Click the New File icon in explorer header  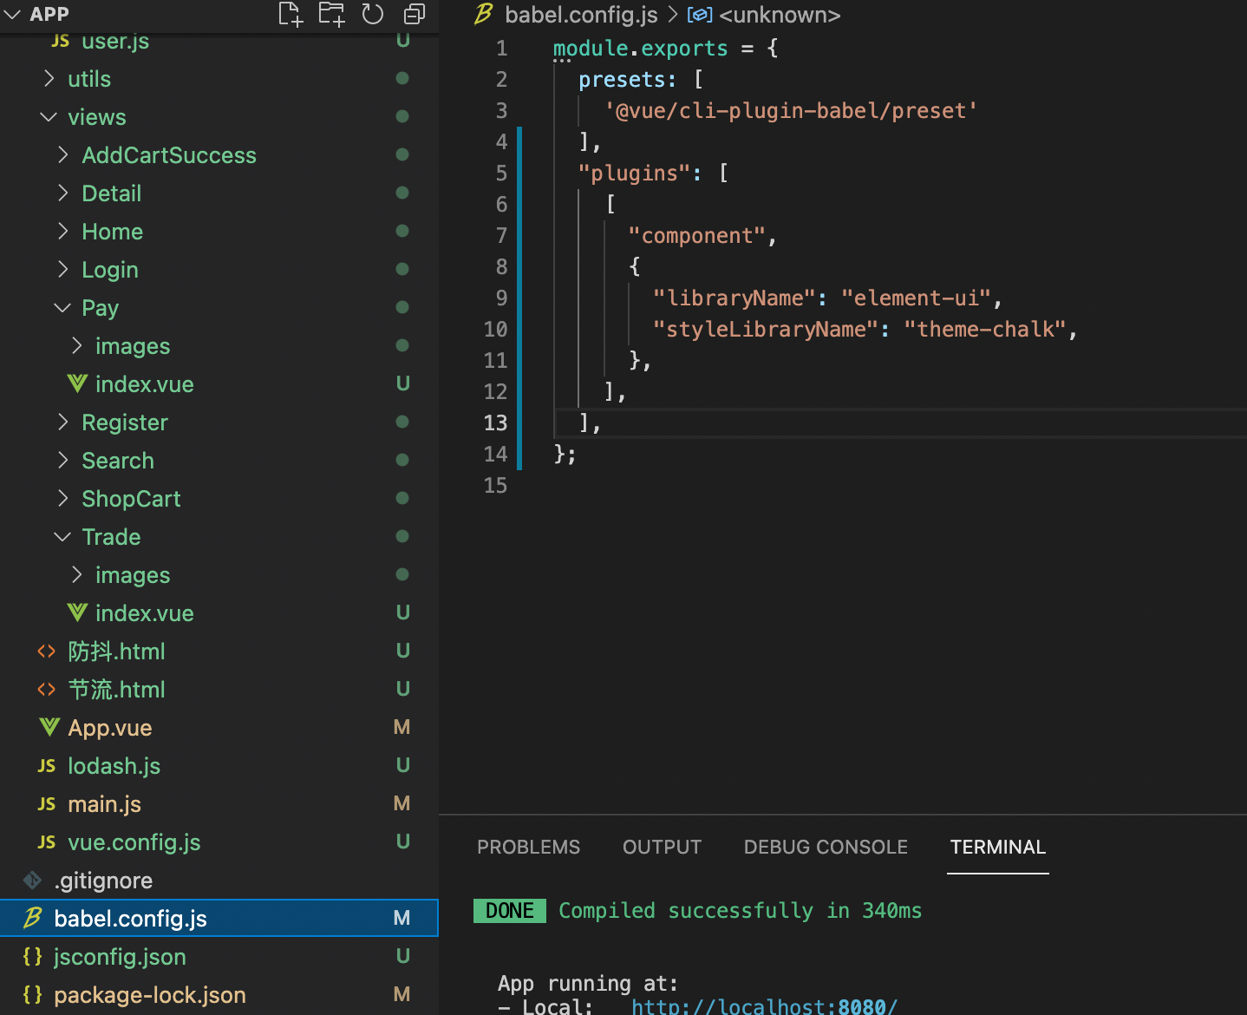(x=291, y=14)
